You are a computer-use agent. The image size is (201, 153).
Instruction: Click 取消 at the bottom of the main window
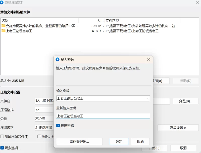(183, 148)
